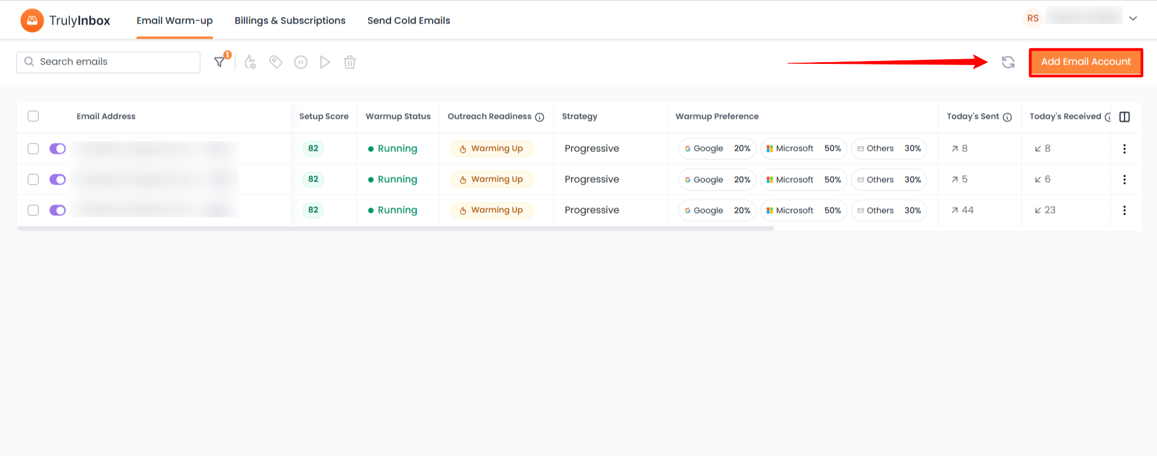The height and width of the screenshot is (456, 1157).
Task: Click the horizontal table scrollbar
Action: [x=395, y=229]
